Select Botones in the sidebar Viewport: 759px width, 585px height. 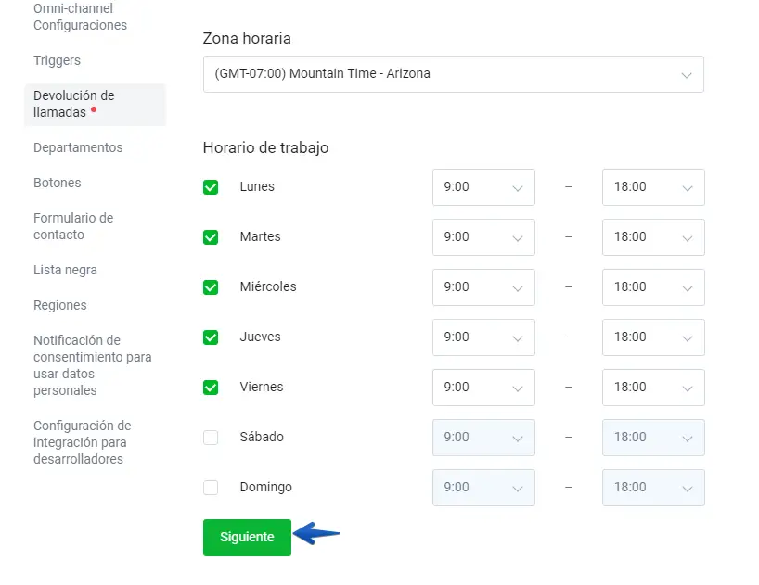tap(58, 184)
